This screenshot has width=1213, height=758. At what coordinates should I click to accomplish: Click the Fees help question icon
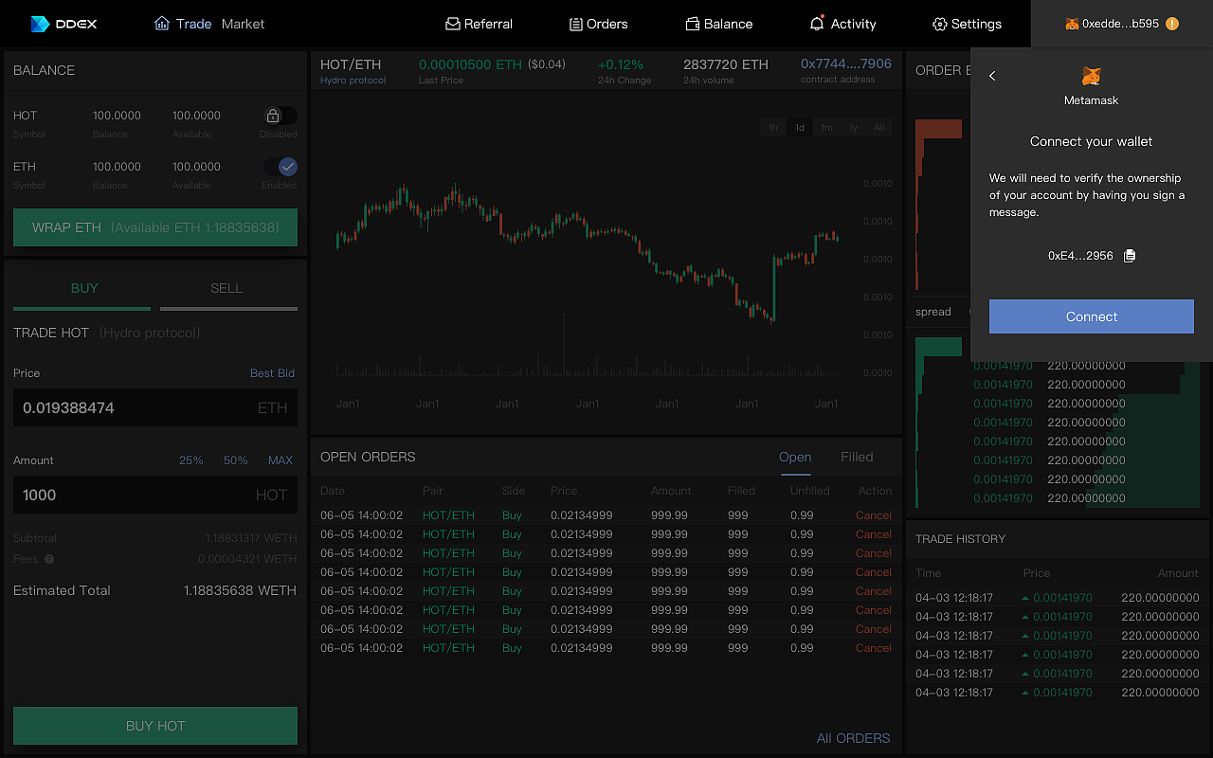point(49,559)
